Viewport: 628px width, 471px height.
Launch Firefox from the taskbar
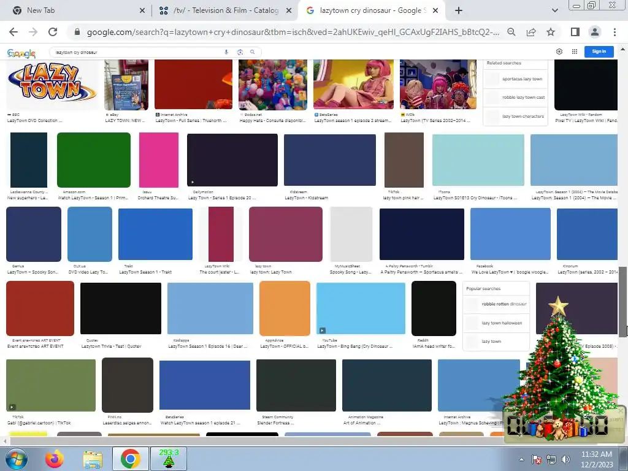click(55, 459)
